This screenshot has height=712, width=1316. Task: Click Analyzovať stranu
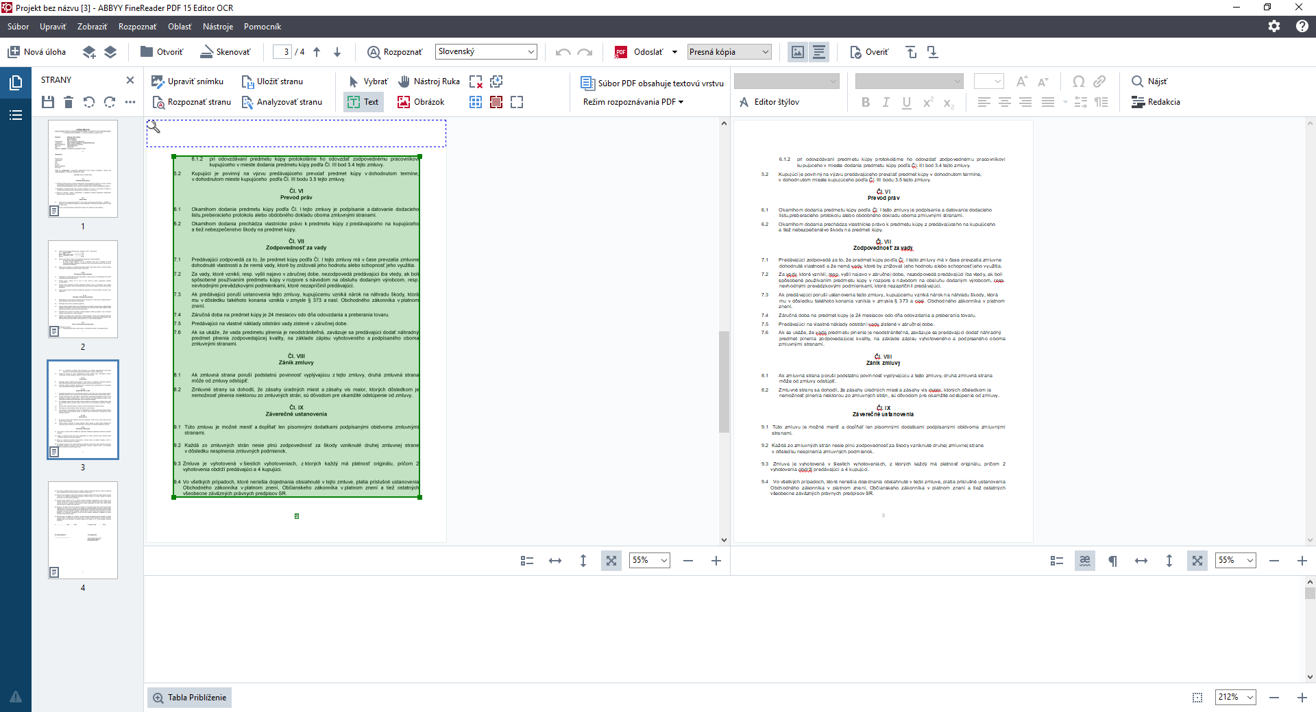coord(282,102)
